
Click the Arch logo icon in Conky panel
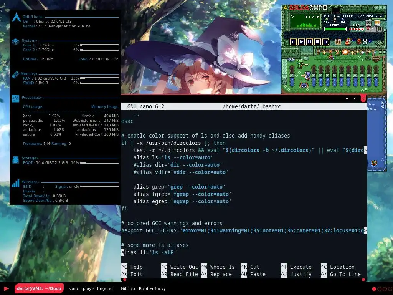click(x=16, y=17)
